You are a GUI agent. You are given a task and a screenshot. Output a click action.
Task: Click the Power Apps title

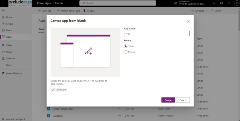pos(44,3)
